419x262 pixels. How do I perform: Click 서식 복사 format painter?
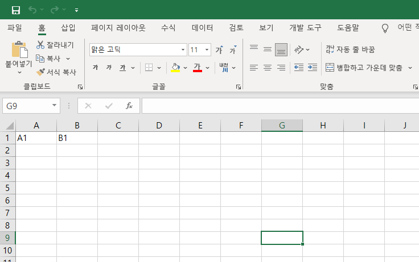(56, 72)
